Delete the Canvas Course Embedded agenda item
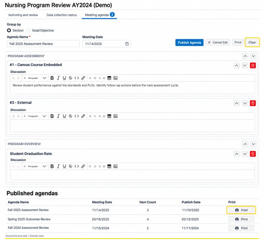The width and height of the screenshot is (264, 241). pos(253,65)
